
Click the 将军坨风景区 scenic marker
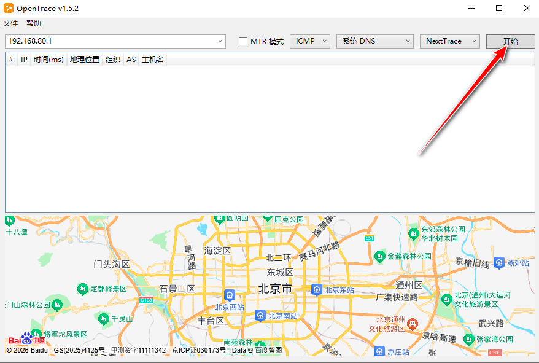click(36, 334)
